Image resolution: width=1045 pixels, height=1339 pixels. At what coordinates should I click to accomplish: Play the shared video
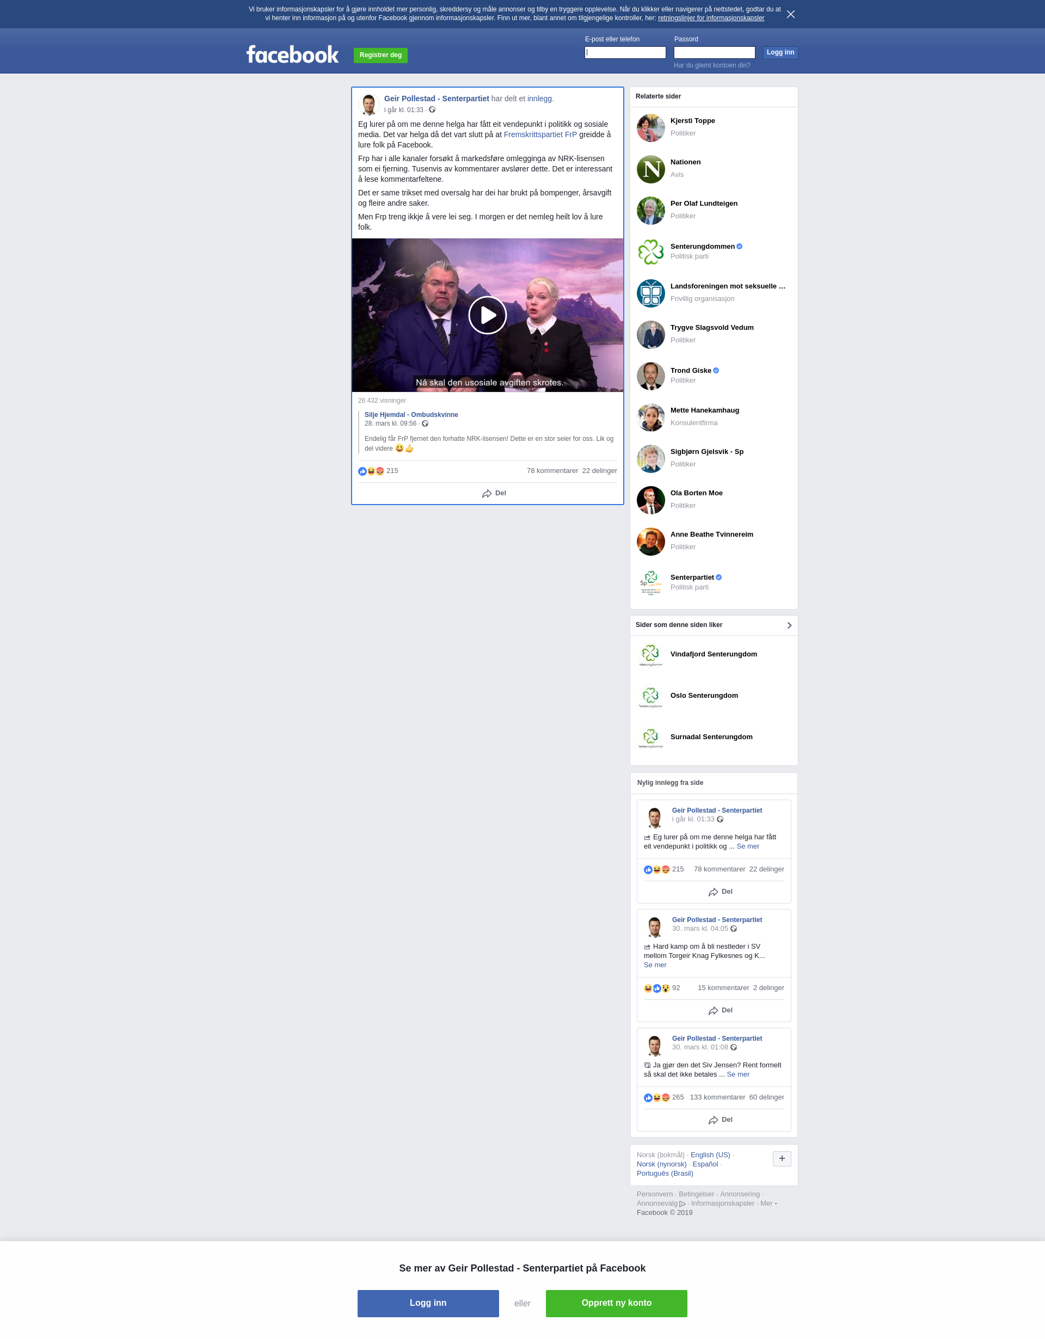tap(487, 315)
